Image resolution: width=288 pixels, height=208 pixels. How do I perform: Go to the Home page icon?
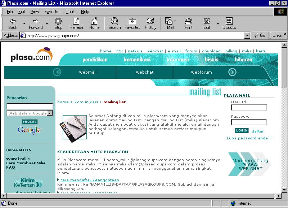click(94, 23)
